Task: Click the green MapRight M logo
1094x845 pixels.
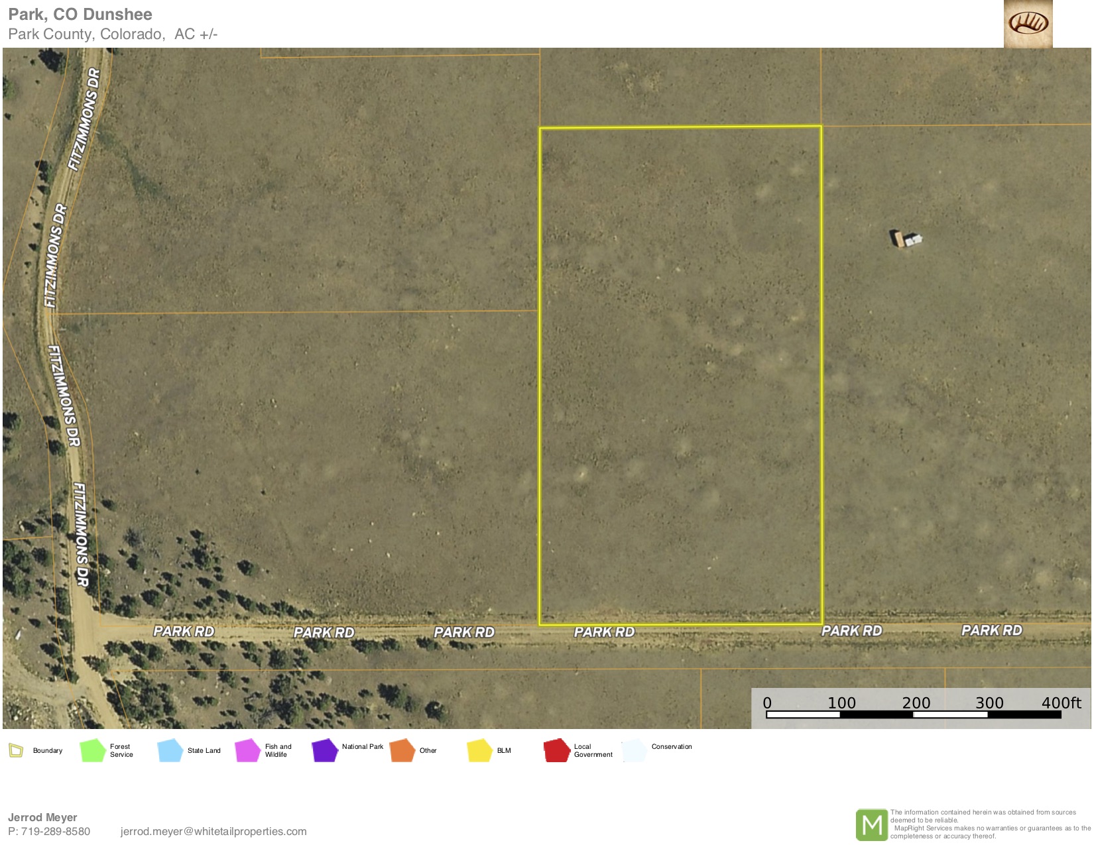Action: point(871,824)
